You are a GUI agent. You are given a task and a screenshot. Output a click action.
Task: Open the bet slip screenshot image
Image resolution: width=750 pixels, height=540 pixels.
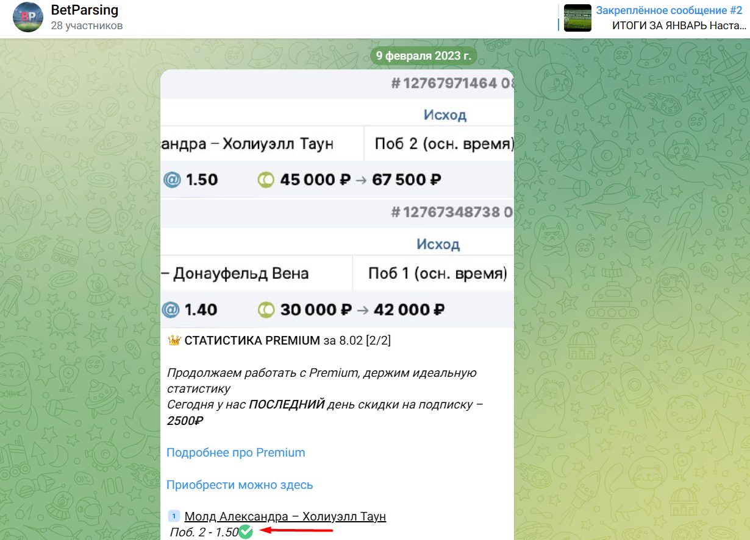[337, 199]
